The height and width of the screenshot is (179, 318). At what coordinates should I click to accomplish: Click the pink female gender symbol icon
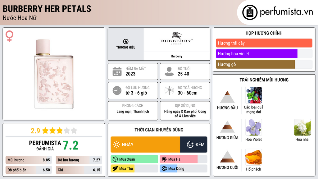[x=10, y=36]
